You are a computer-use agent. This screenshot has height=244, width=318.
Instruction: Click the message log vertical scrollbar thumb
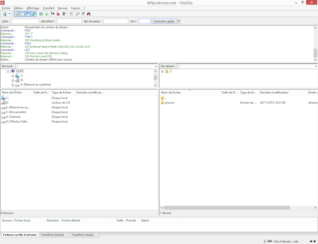pyautogui.click(x=315, y=53)
